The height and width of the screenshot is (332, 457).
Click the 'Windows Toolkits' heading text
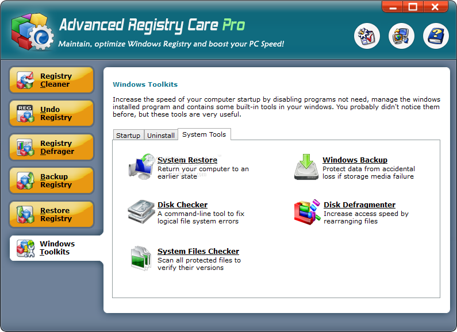pos(145,84)
